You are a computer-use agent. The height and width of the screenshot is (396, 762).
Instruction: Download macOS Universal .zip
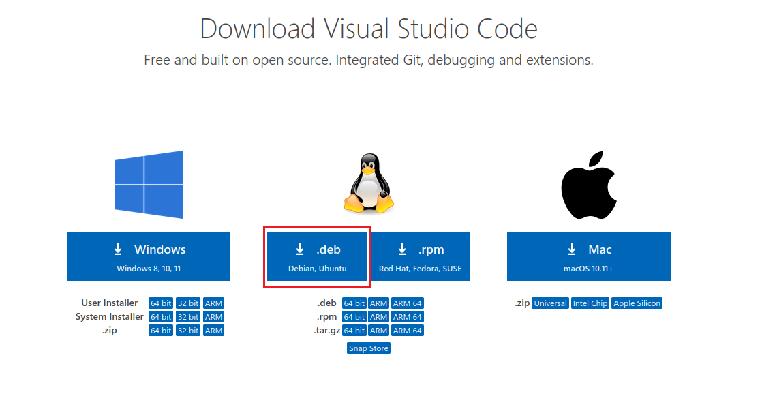tap(550, 303)
